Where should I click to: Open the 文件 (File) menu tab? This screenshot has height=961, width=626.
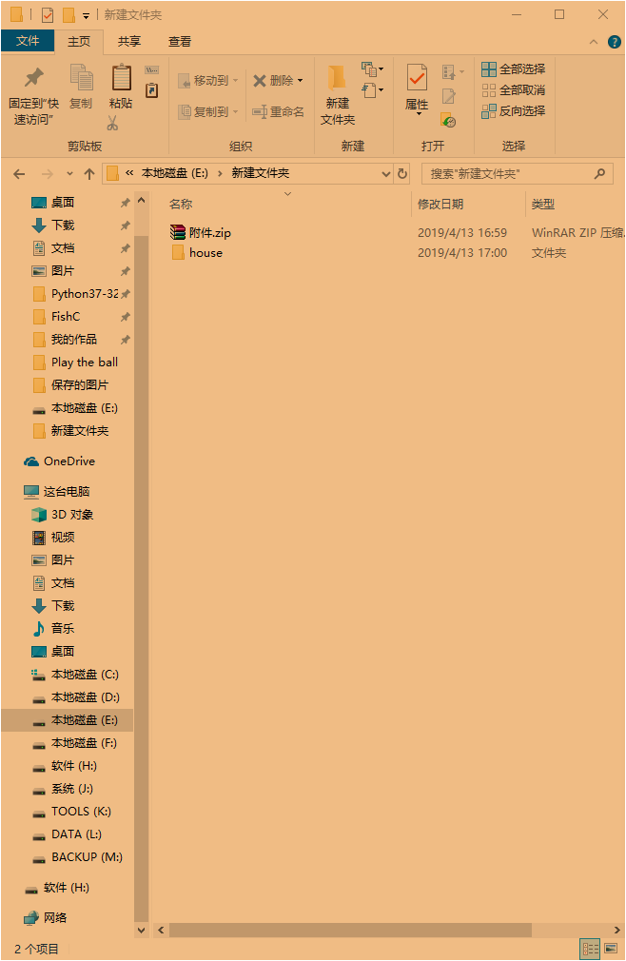(x=28, y=41)
